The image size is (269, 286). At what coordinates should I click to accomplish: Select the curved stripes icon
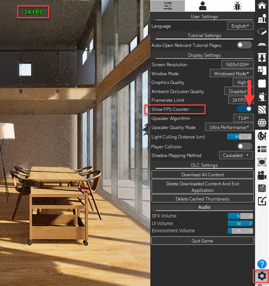tap(262, 110)
